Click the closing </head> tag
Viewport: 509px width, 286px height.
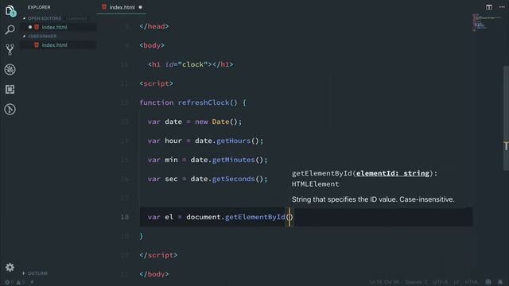[154, 26]
